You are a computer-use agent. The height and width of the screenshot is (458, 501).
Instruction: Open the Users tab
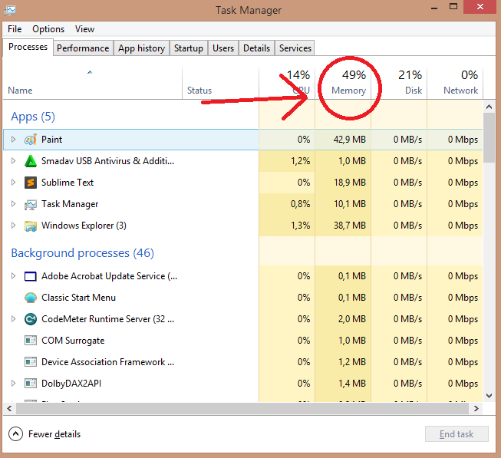(223, 48)
